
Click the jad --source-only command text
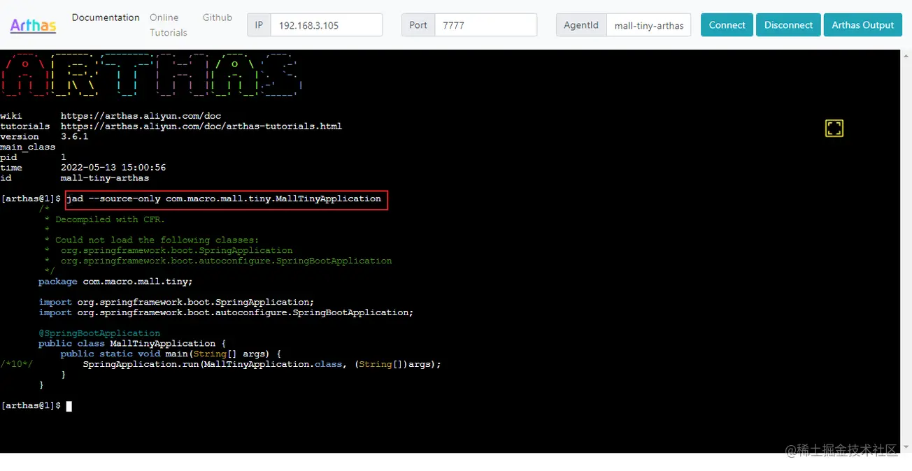[x=224, y=199]
